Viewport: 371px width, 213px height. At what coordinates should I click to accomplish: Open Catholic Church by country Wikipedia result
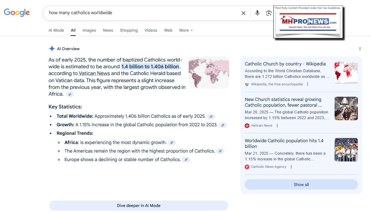coord(285,64)
